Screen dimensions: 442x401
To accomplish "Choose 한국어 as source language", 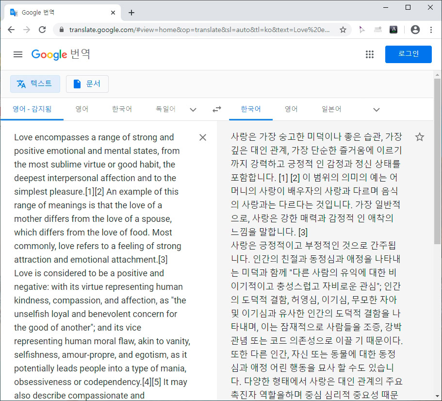I will point(122,109).
